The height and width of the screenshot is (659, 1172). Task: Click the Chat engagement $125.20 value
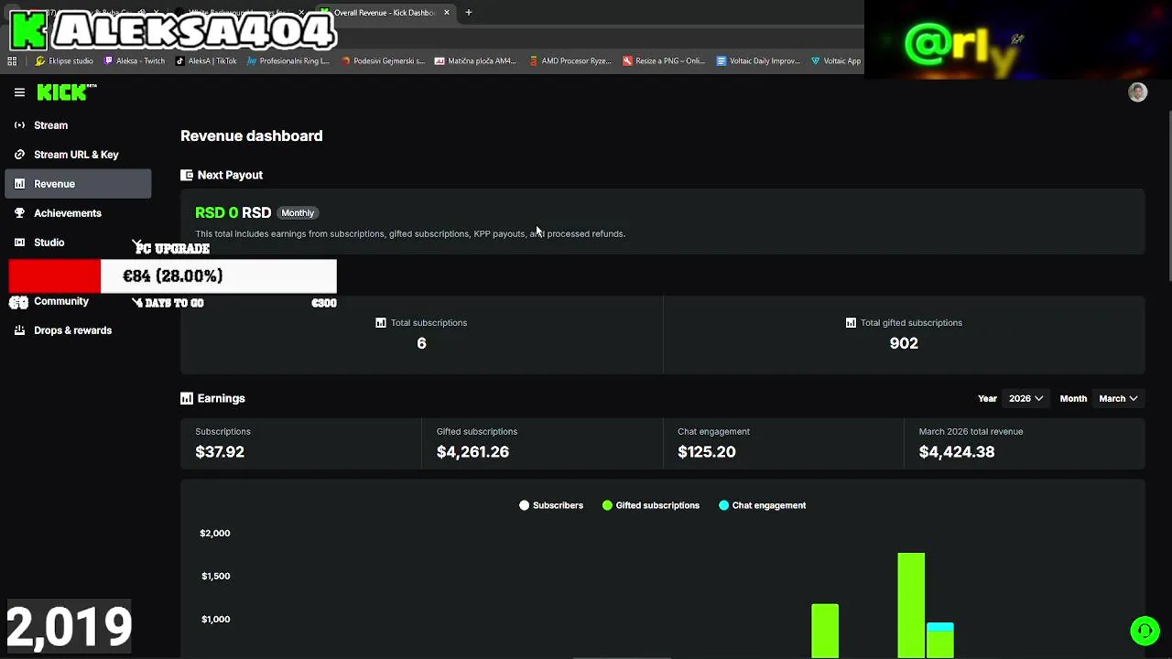click(706, 451)
